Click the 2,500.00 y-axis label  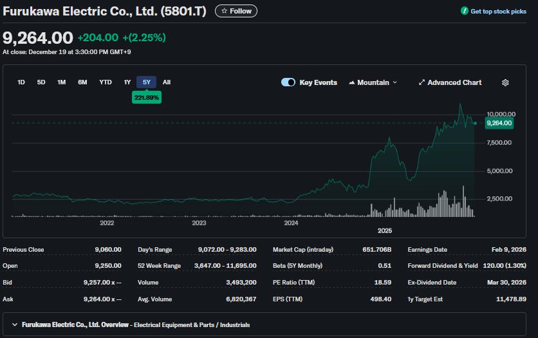point(499,199)
